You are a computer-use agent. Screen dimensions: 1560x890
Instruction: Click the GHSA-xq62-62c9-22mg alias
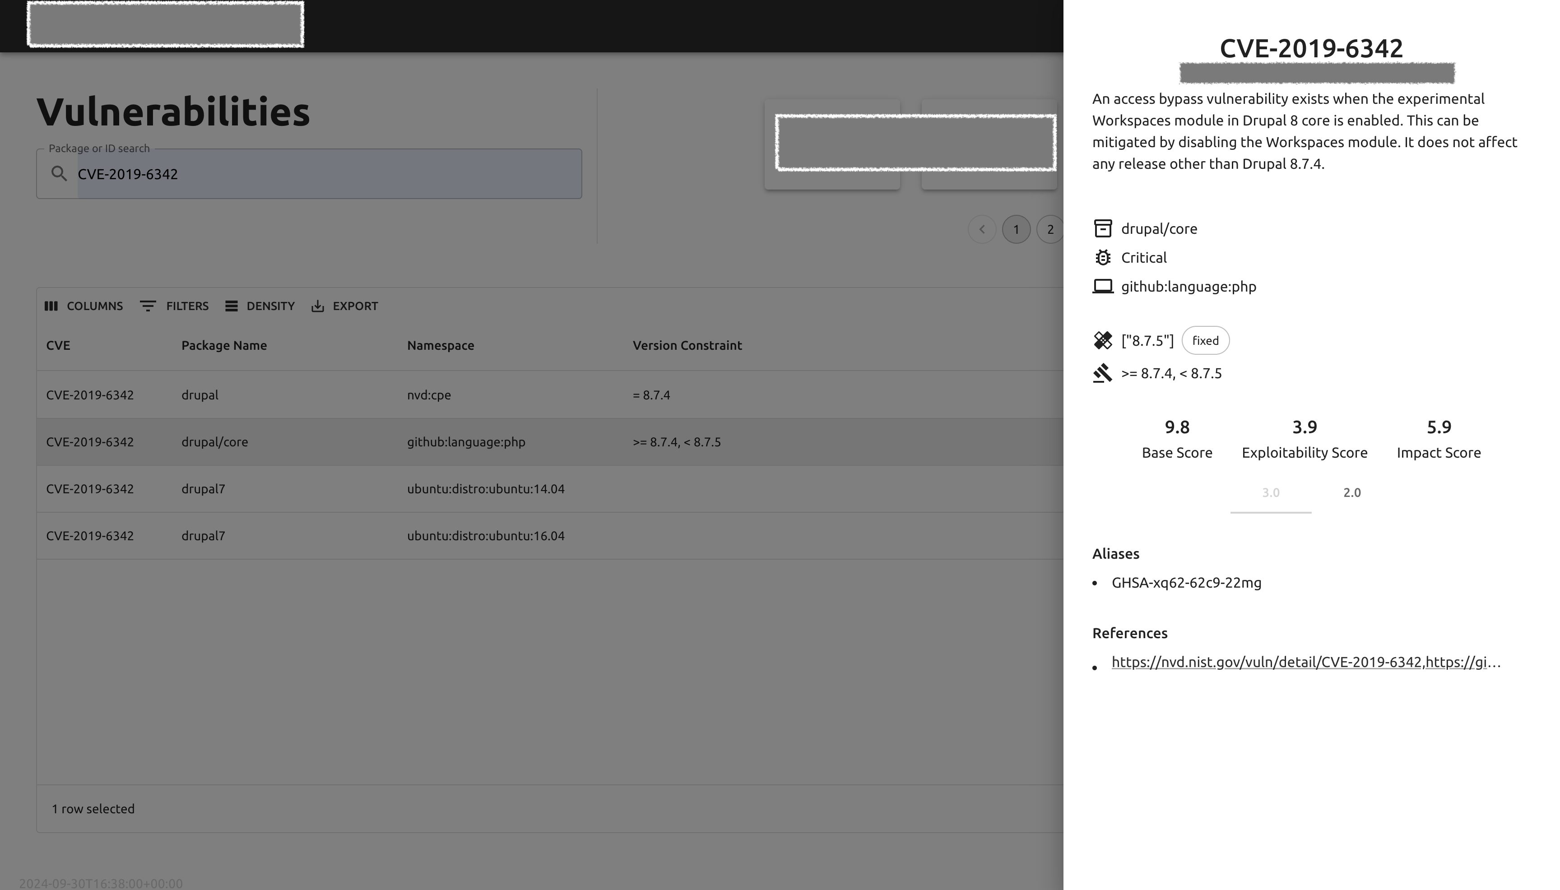(x=1186, y=583)
